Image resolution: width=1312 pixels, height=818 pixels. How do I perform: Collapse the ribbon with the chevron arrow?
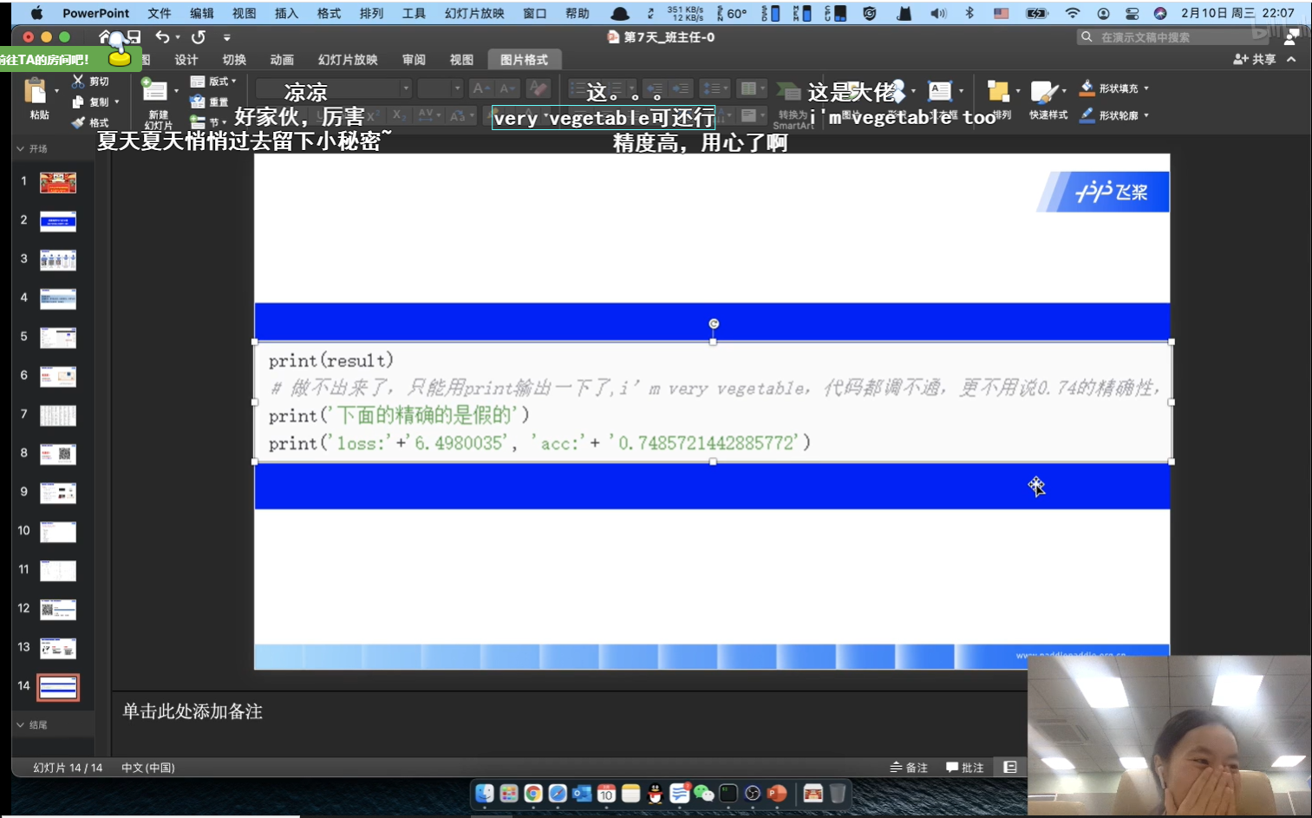coord(1291,59)
